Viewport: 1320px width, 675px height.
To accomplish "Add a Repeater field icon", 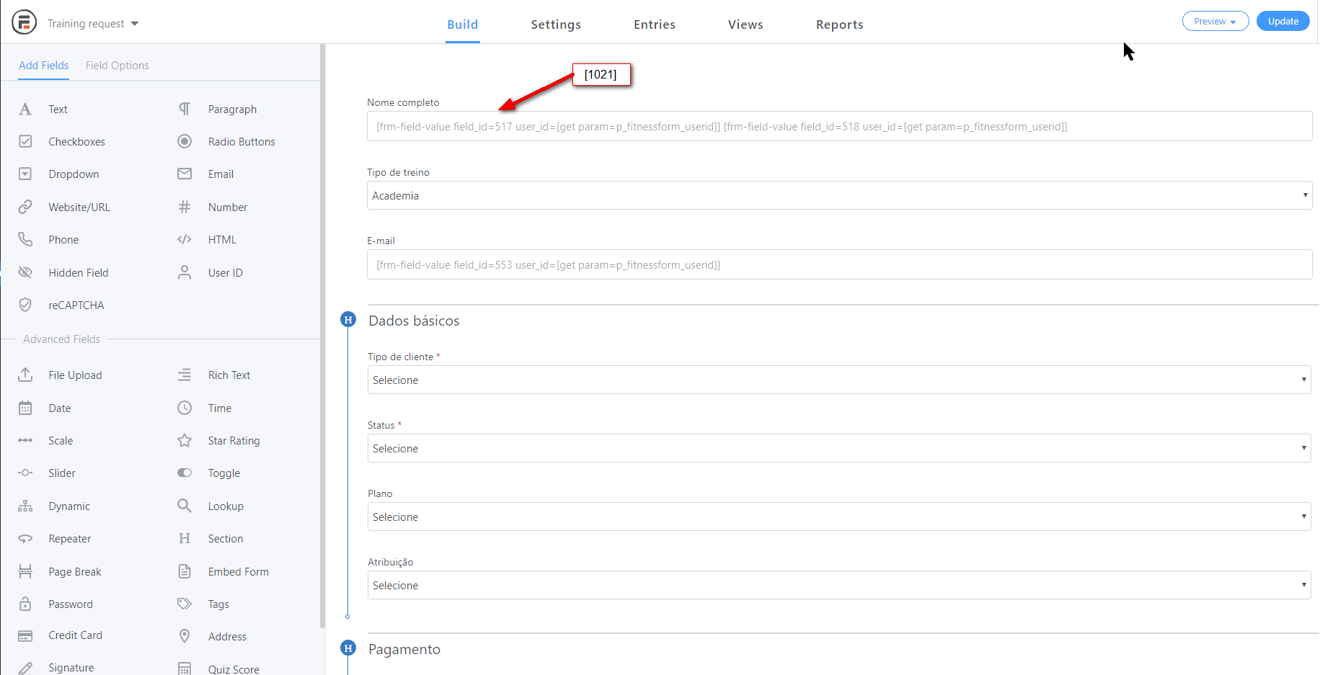I will coord(25,538).
